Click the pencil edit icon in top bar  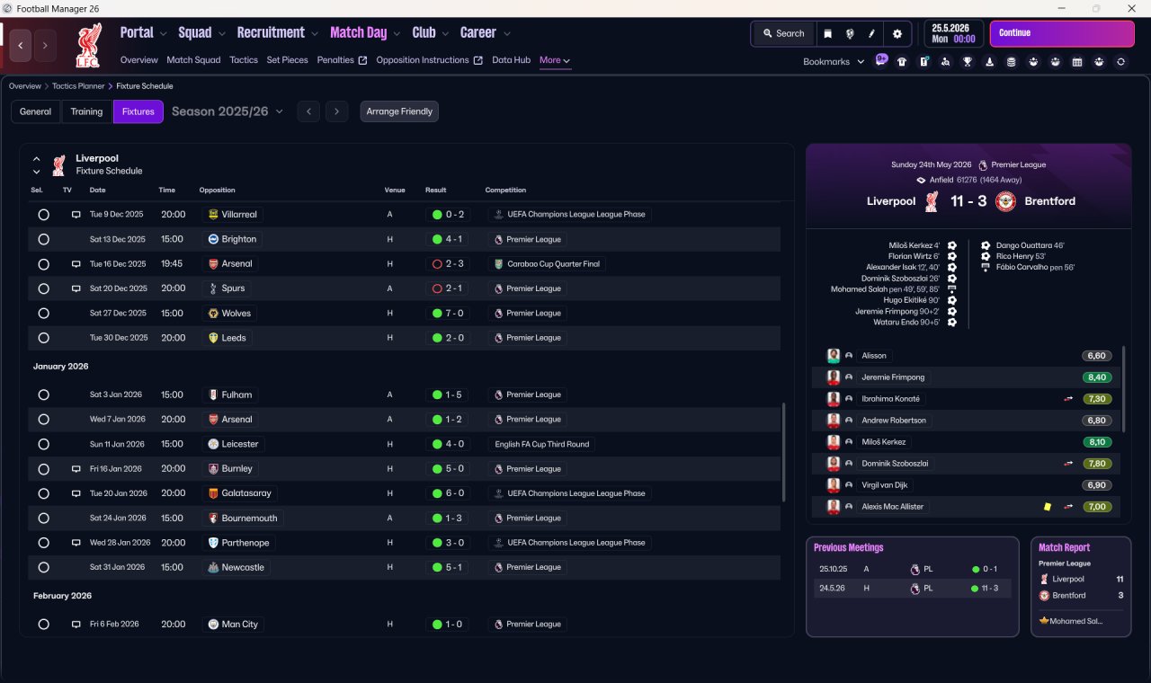pos(871,33)
